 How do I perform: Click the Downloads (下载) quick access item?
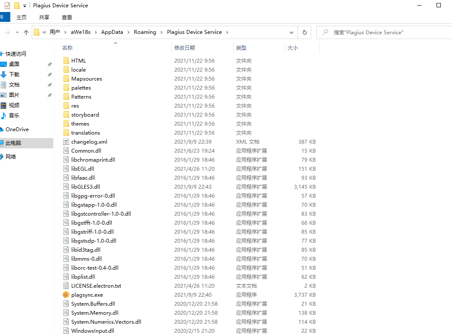(14, 74)
